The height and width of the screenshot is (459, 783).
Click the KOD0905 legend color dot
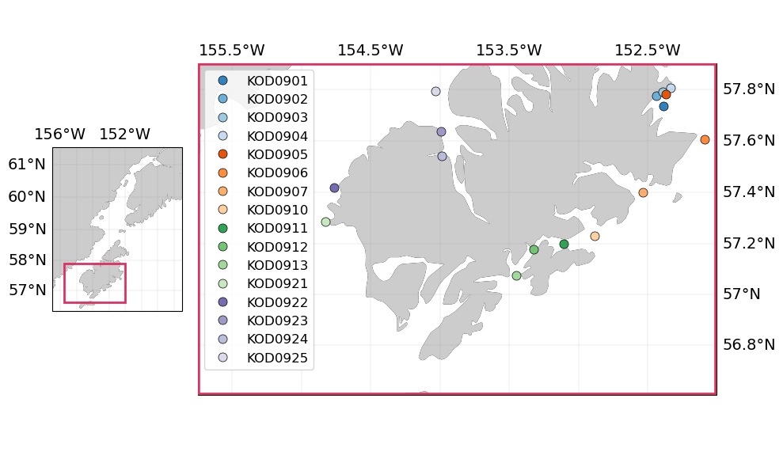pyautogui.click(x=222, y=154)
